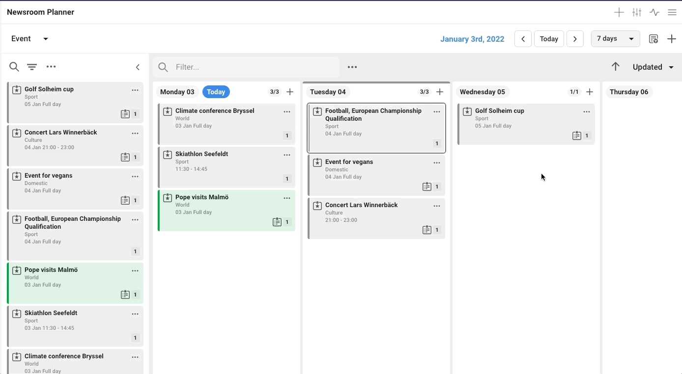Add a new event to Tuesday 04

(440, 92)
